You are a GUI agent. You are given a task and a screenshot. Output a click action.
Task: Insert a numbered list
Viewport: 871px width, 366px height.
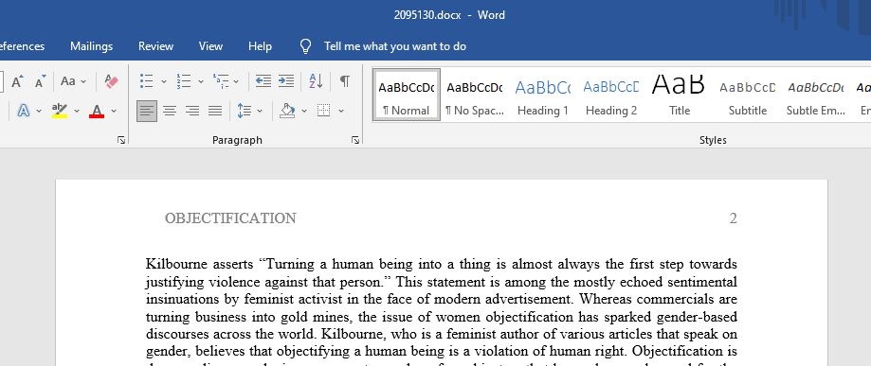(x=183, y=81)
